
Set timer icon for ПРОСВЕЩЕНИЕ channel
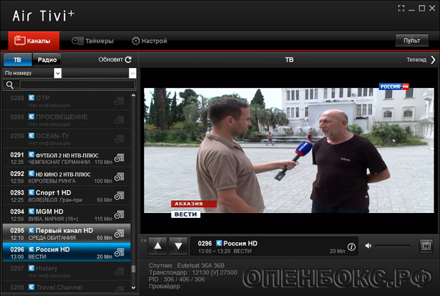click(119, 120)
